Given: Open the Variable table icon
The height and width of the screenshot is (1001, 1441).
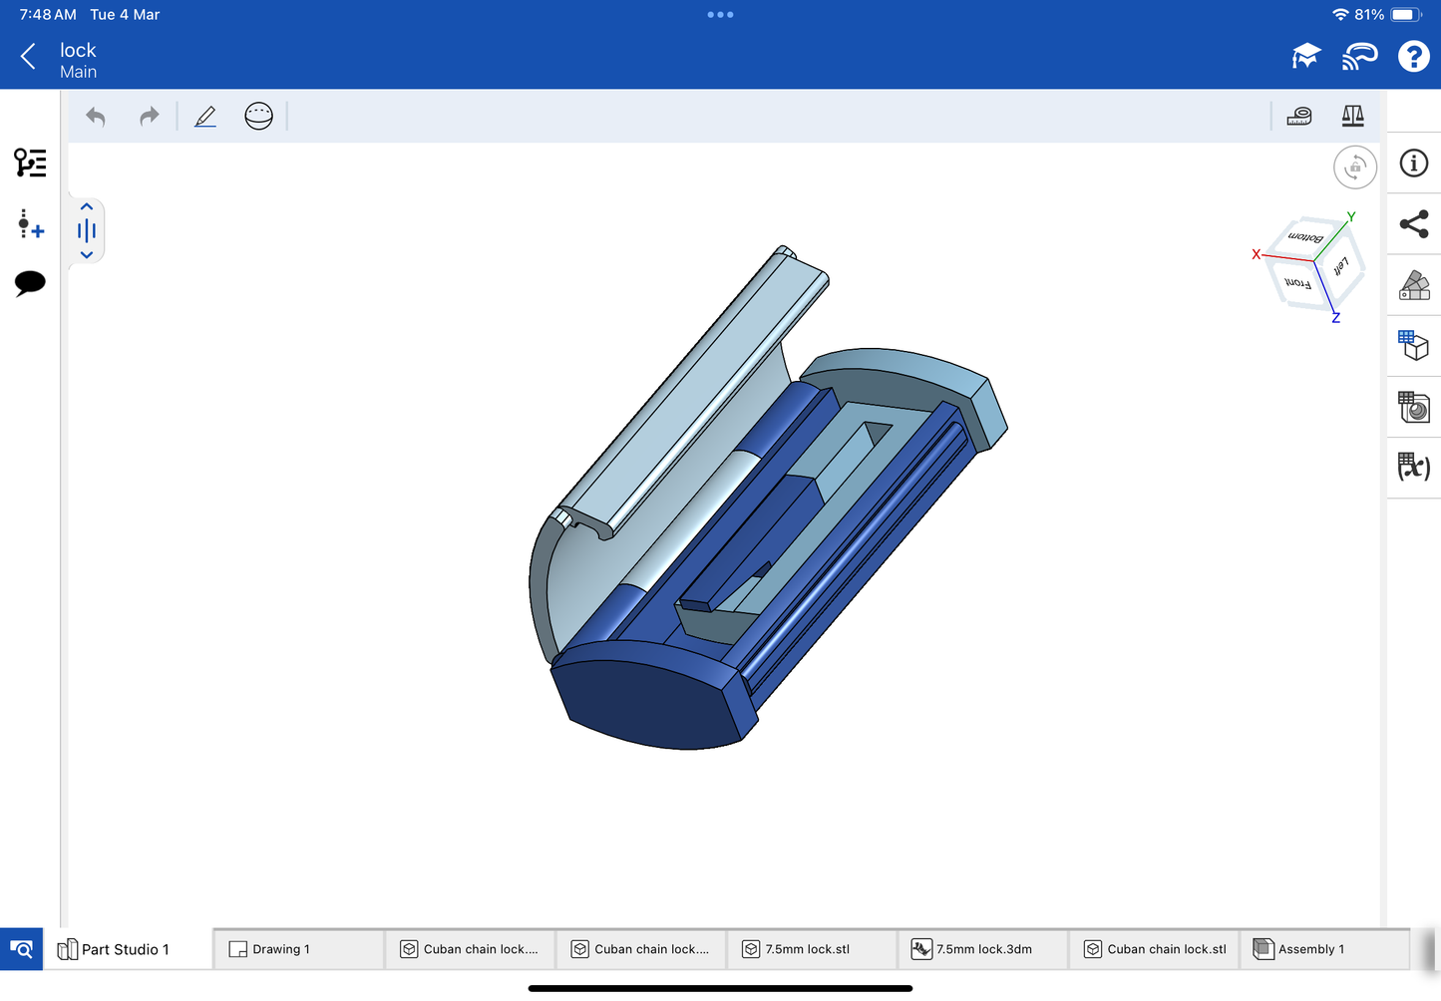Looking at the screenshot, I should [x=1414, y=467].
